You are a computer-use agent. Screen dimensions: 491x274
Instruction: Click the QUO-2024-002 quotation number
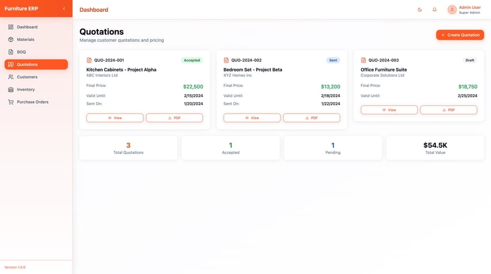(x=247, y=60)
